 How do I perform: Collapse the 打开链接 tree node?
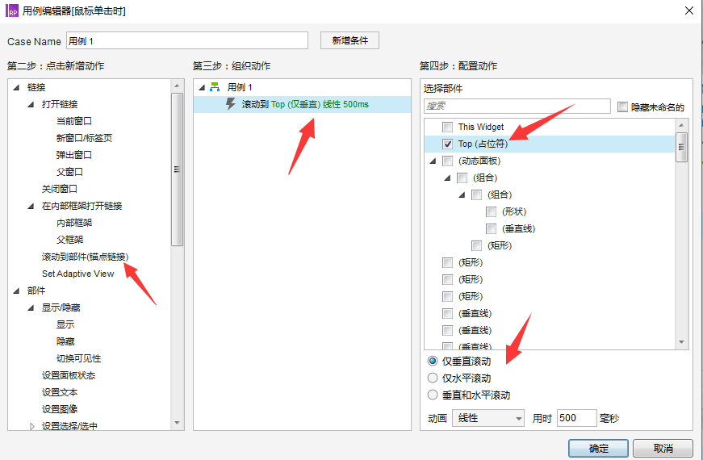(31, 104)
